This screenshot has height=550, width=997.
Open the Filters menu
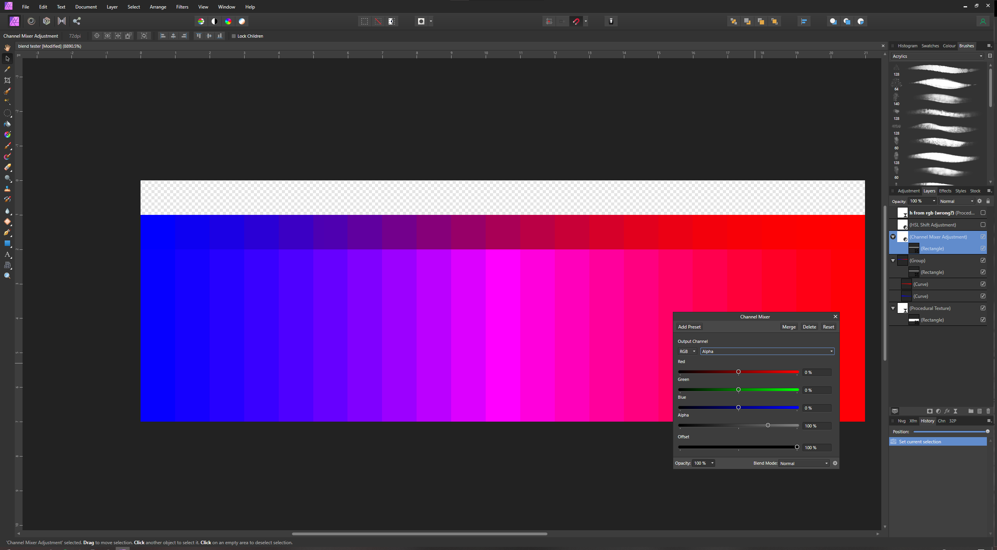pos(182,7)
